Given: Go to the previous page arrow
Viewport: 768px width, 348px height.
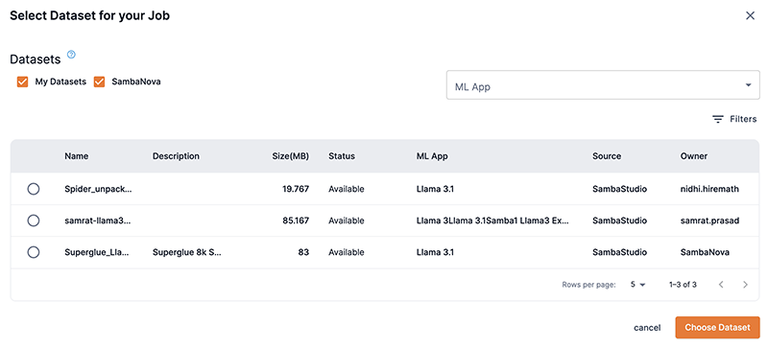Looking at the screenshot, I should click(x=721, y=285).
